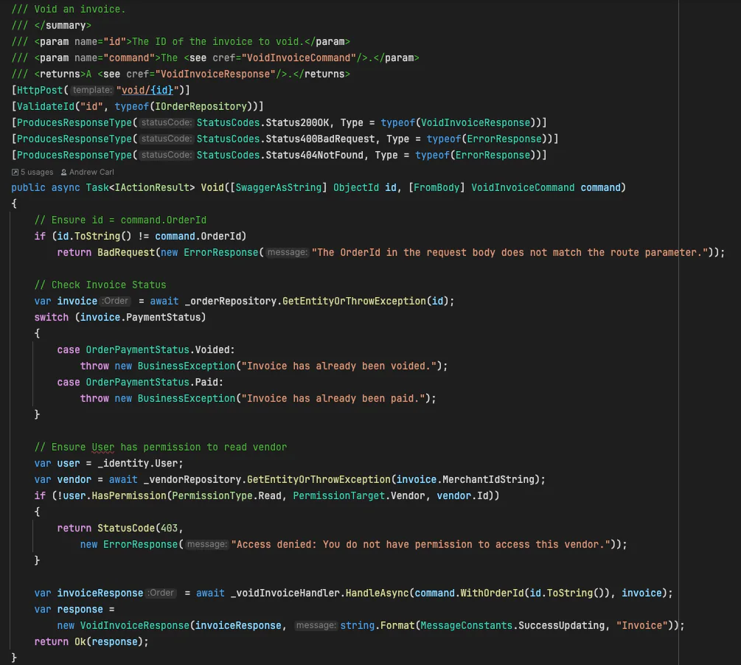Image resolution: width=741 pixels, height=665 pixels.
Task: Click the _orderRepository field reference
Action: (x=231, y=301)
